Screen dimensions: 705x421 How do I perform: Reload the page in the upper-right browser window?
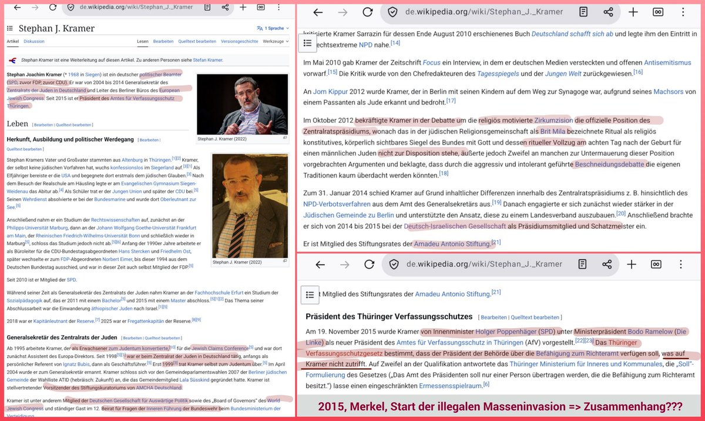[x=368, y=12]
